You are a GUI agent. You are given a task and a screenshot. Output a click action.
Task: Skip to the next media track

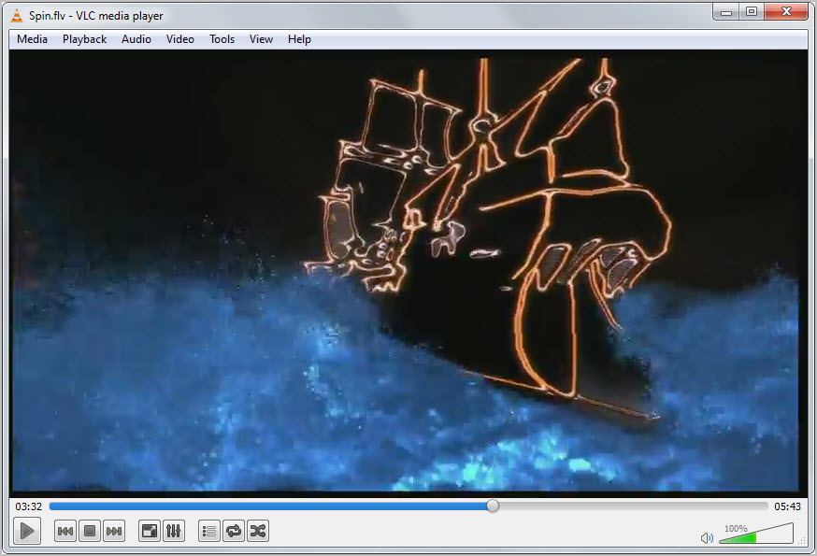(x=114, y=531)
